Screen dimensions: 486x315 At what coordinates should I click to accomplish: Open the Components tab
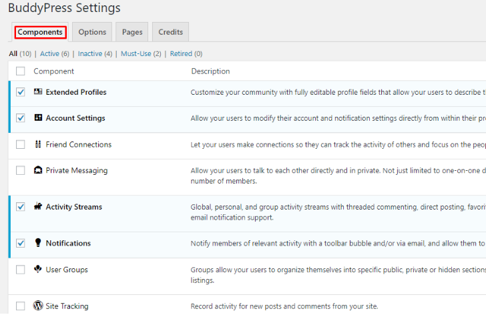coord(40,32)
